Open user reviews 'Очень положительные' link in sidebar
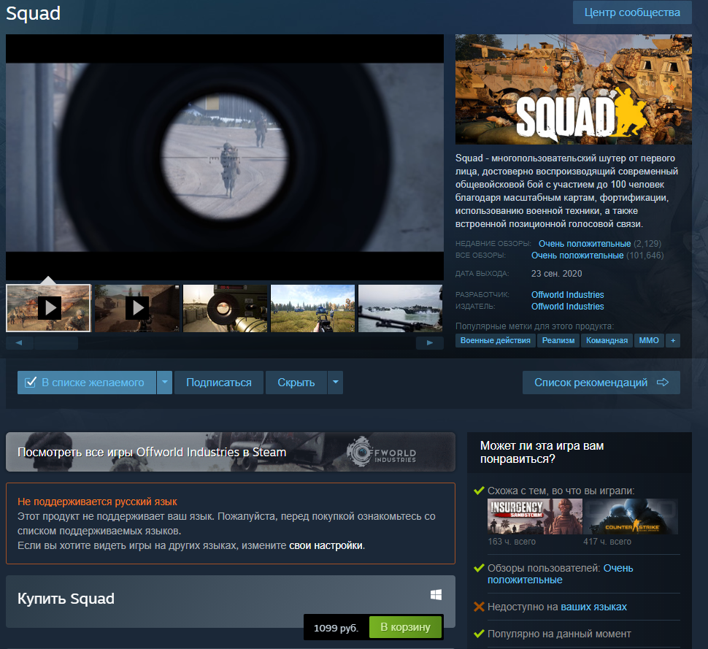Screen dimensions: 708x649 pyautogui.click(x=561, y=574)
